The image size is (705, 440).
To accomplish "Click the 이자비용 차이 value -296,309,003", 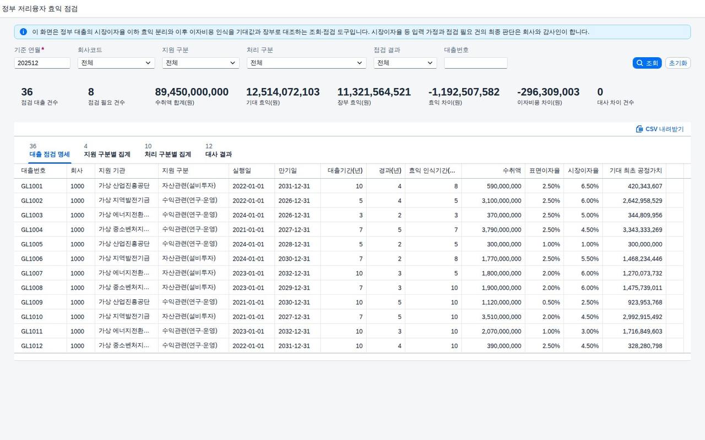I will click(x=548, y=92).
